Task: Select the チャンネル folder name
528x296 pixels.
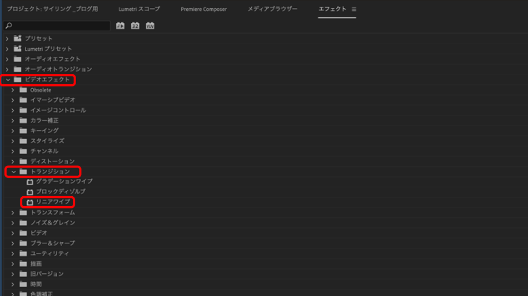Action: [44, 151]
